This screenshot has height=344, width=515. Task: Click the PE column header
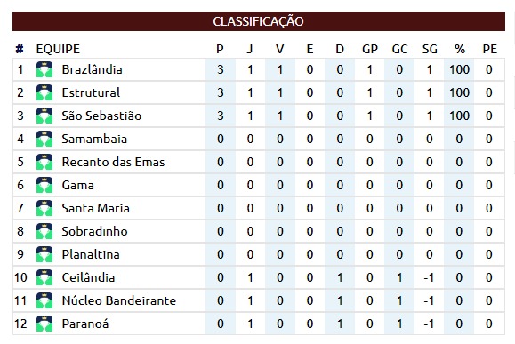489,49
